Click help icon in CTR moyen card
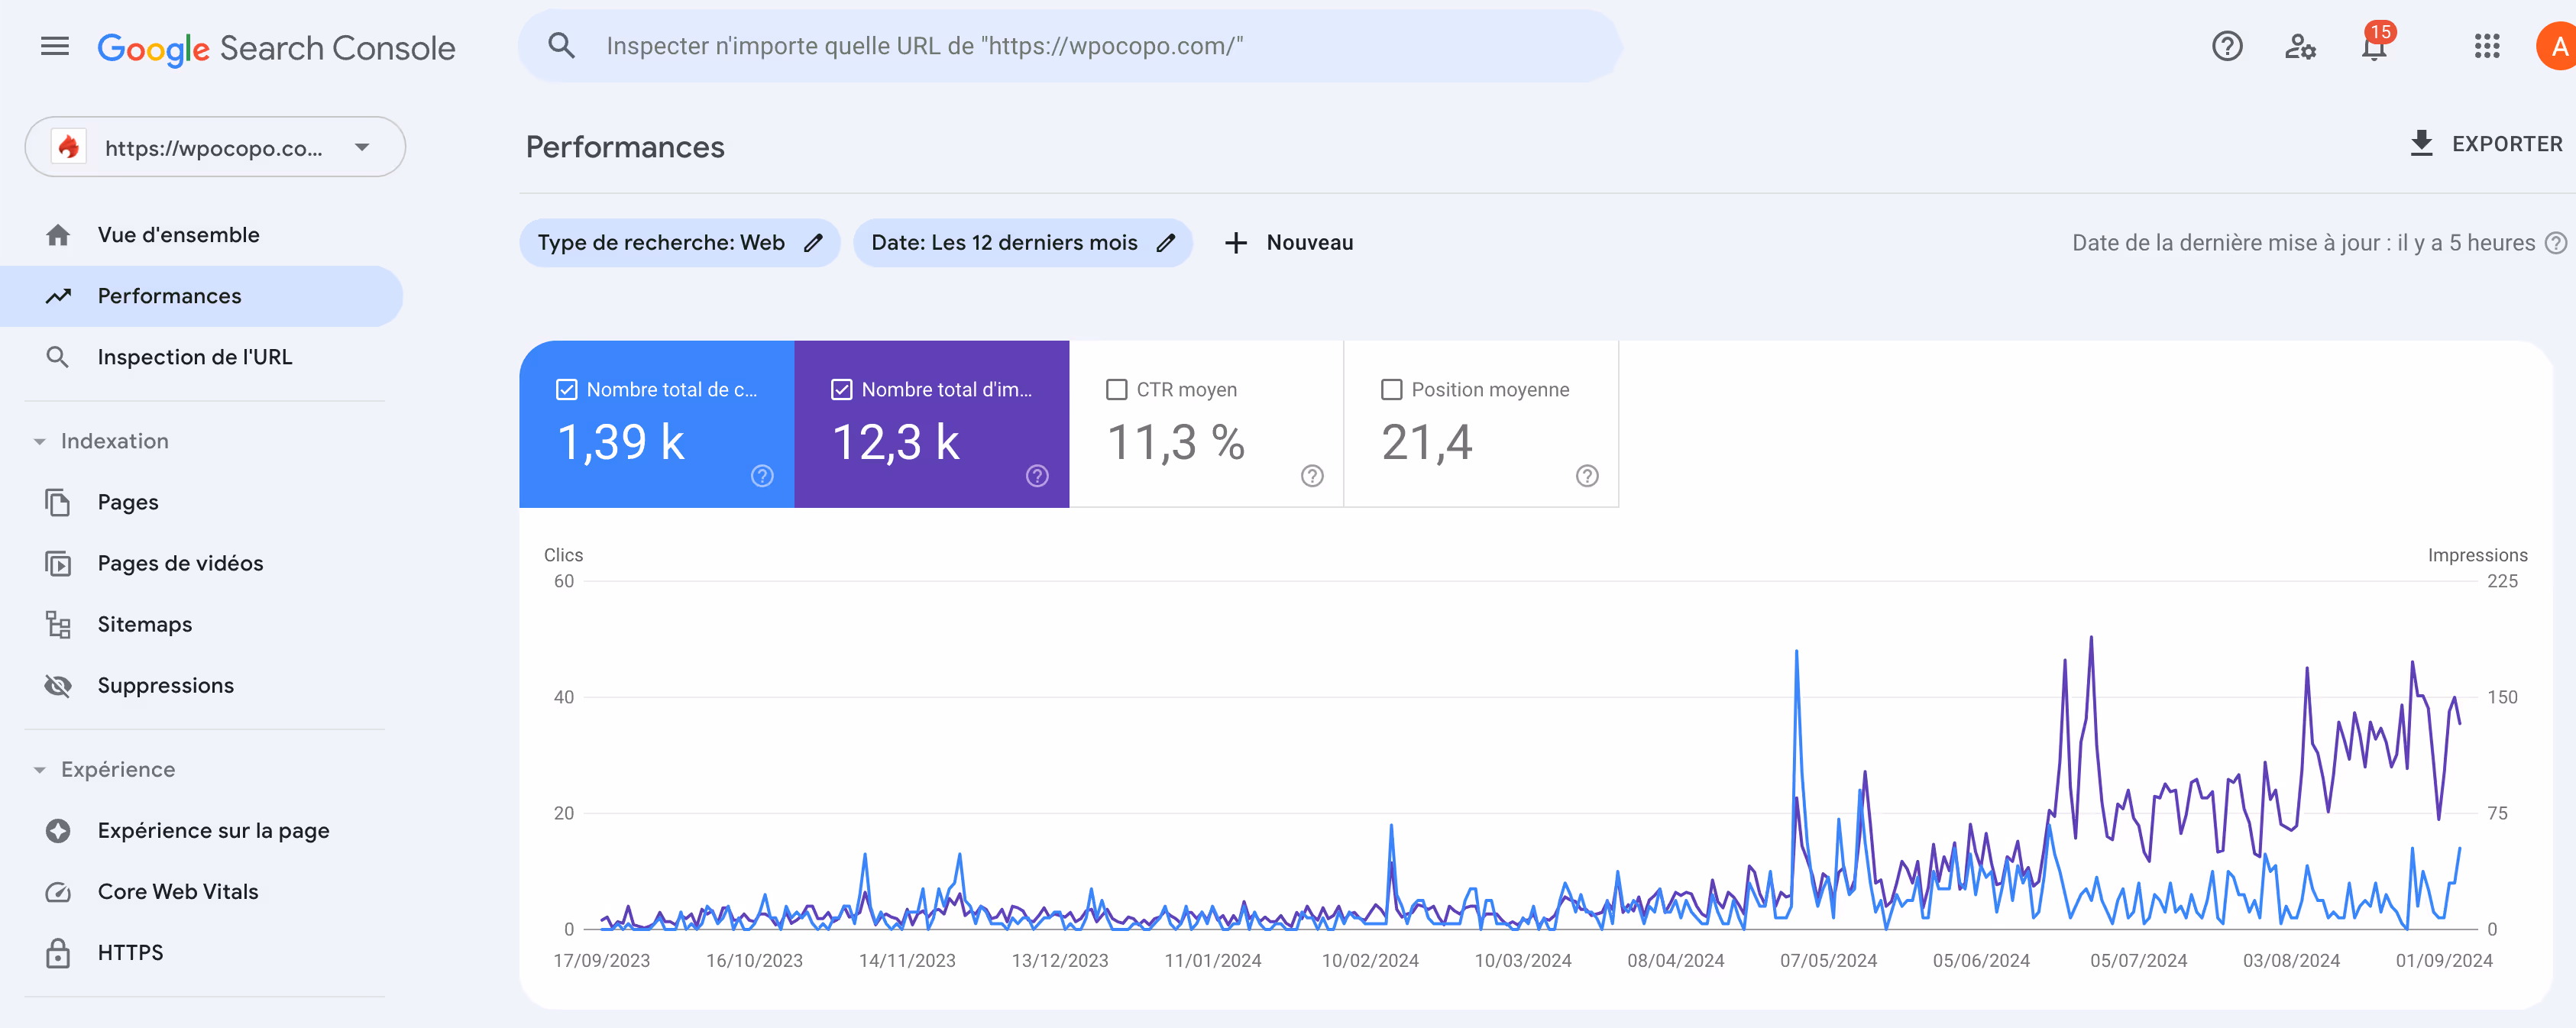2576x1028 pixels. click(x=1311, y=476)
